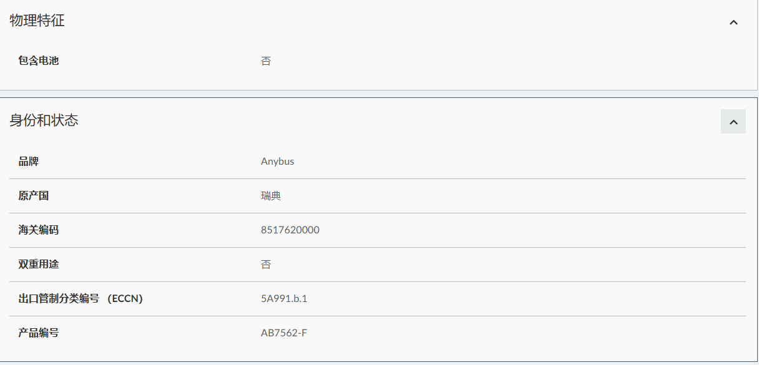This screenshot has width=759, height=365.
Task: Select the 产品编号 row label
Action: (39, 333)
